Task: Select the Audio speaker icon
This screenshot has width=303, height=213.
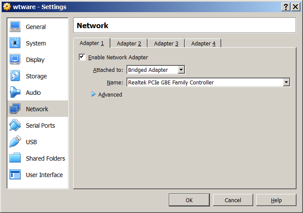Action: 15,93
